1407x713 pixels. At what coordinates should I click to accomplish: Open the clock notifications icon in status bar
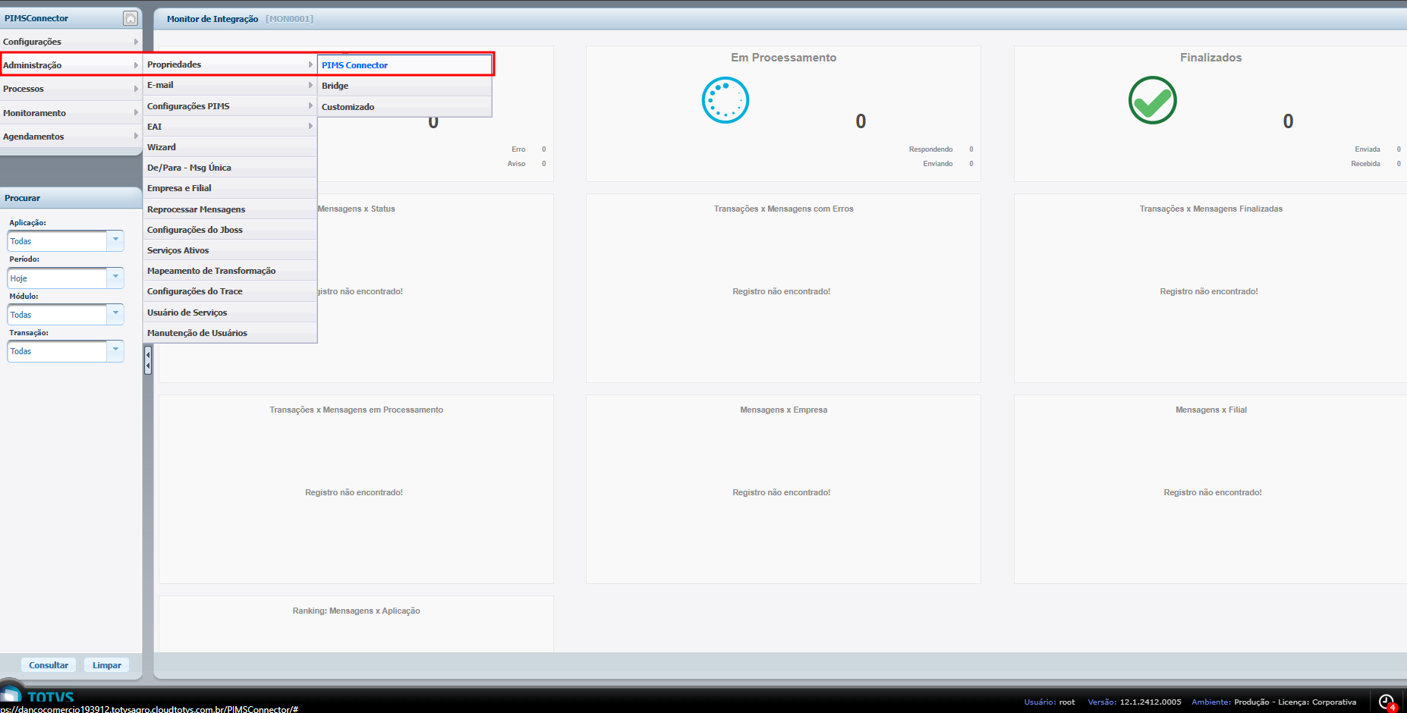point(1387,702)
